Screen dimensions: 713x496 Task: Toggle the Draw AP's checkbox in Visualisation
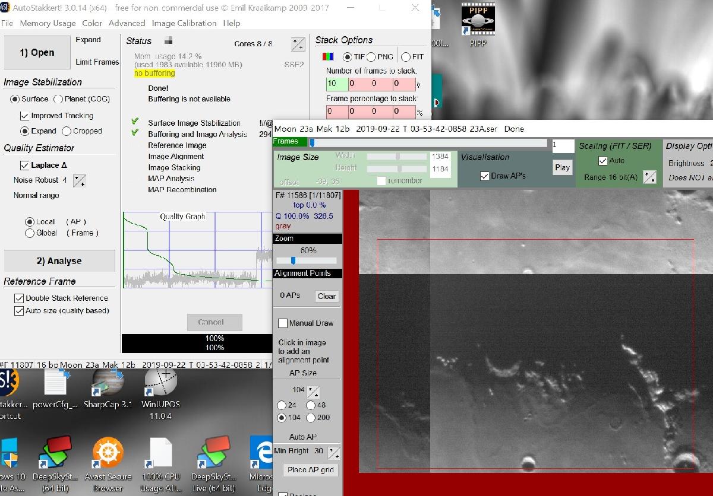tap(485, 176)
